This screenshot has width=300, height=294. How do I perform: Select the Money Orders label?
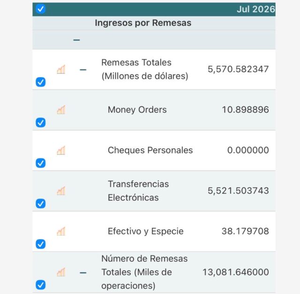(137, 110)
